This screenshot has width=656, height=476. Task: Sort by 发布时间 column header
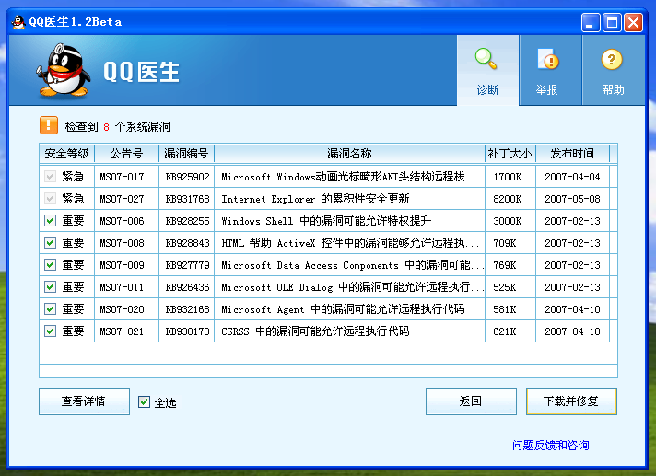(572, 154)
